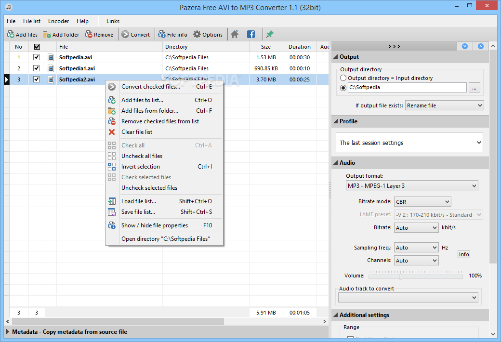Open the Sampling freq. dropdown
501x342 pixels.
416,248
